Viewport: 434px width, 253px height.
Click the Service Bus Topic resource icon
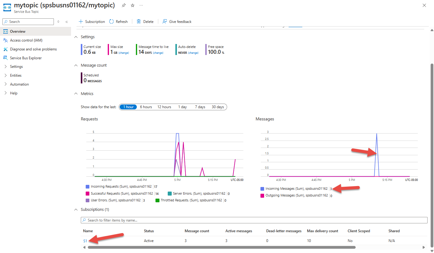(7, 7)
